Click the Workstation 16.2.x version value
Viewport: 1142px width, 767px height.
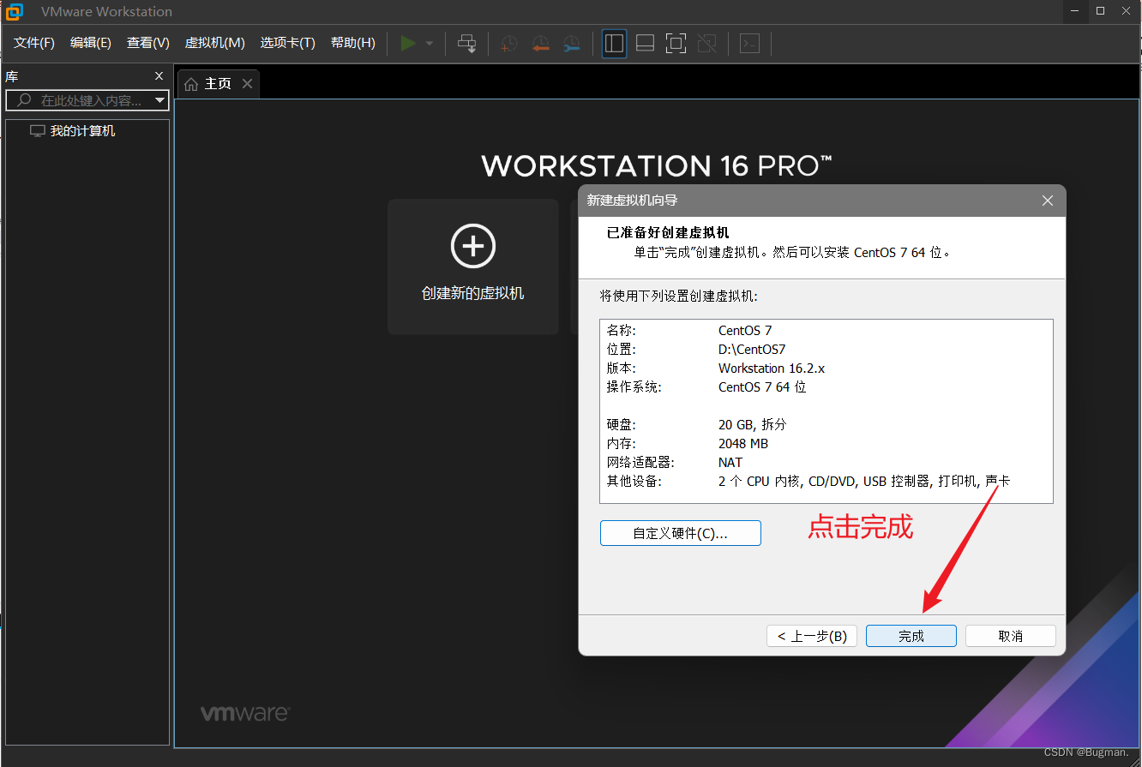tap(772, 369)
